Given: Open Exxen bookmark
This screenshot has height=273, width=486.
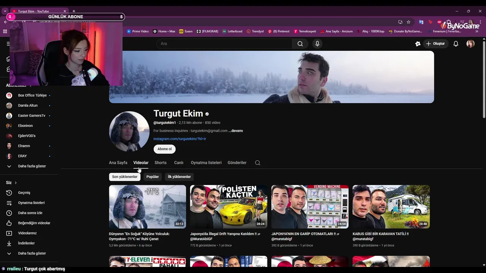Looking at the screenshot, I should pyautogui.click(x=186, y=31).
